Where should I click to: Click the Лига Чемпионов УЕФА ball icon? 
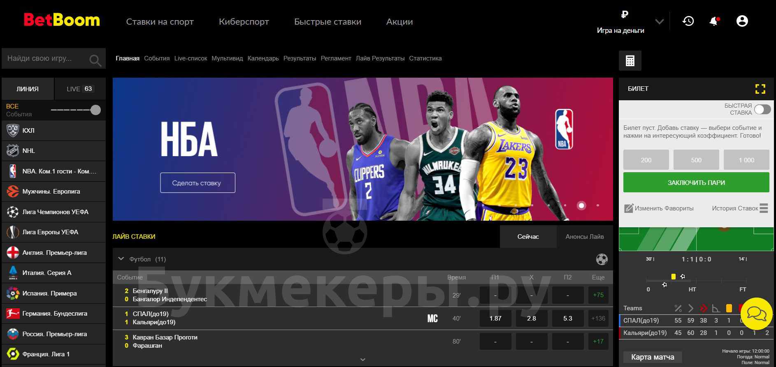[13, 212]
